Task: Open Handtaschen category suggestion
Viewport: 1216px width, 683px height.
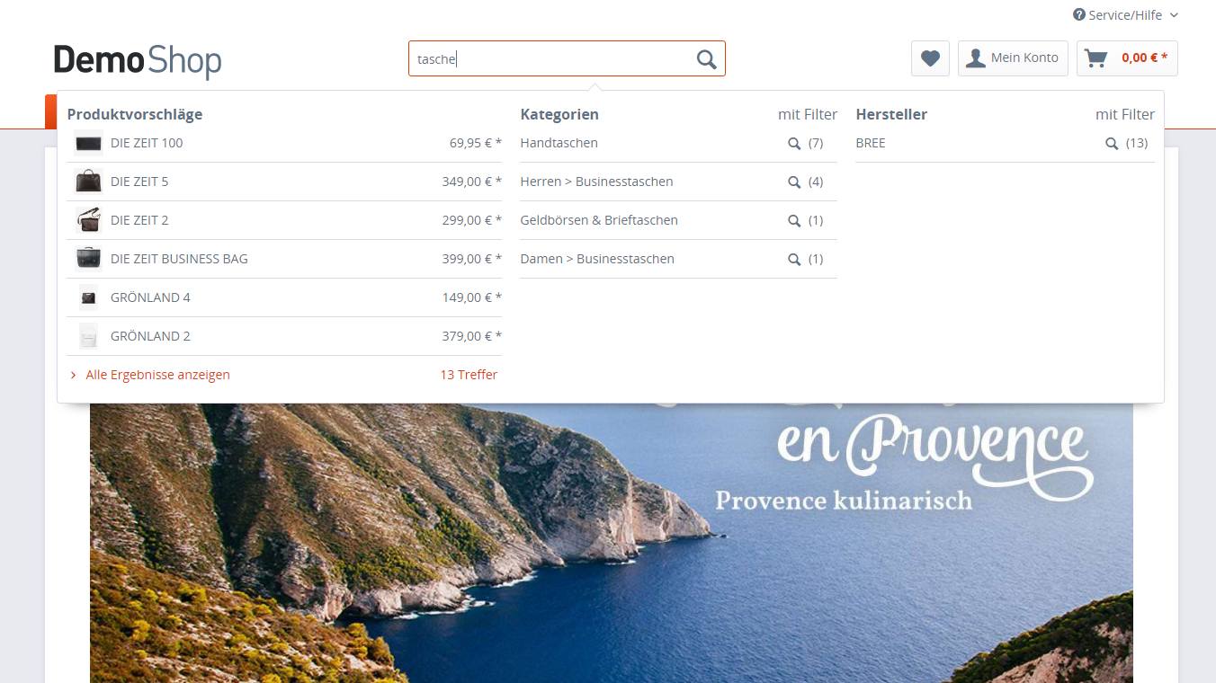Action: 559,143
